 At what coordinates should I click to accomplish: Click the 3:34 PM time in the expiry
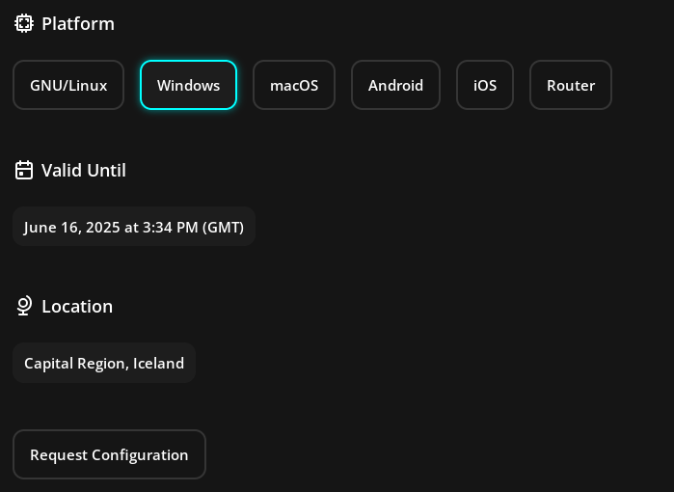coord(171,227)
